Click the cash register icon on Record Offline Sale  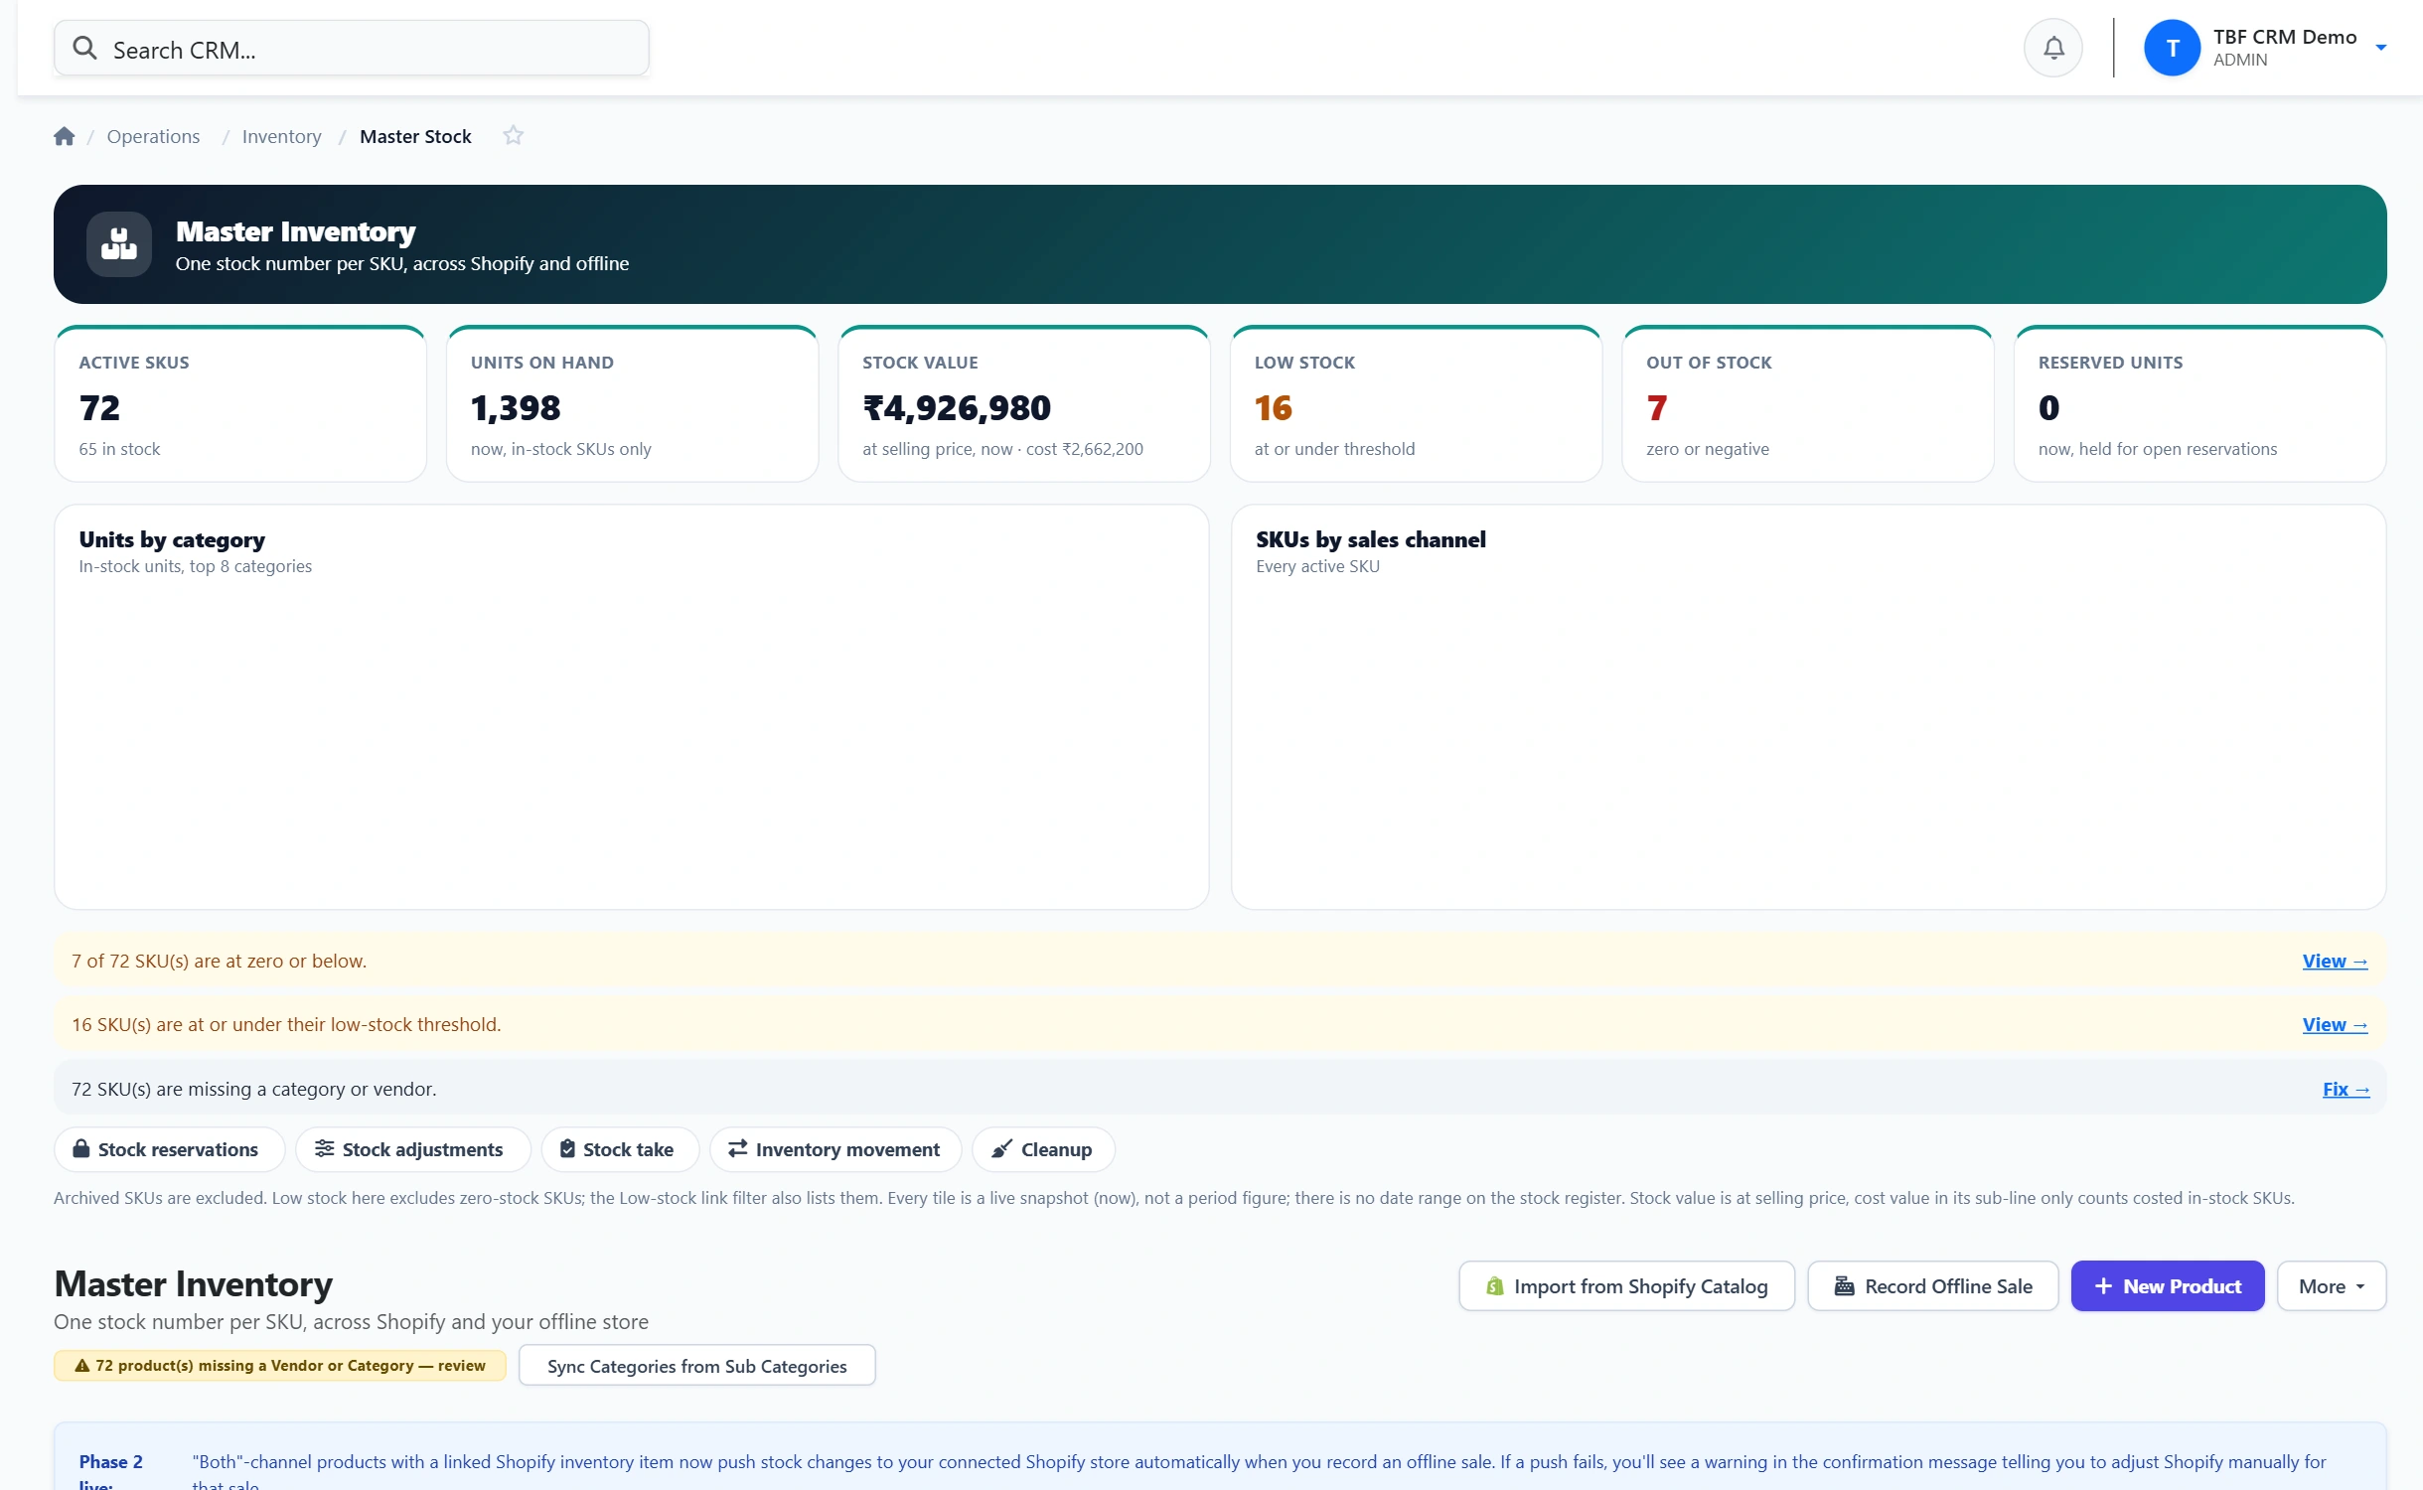tap(1844, 1286)
